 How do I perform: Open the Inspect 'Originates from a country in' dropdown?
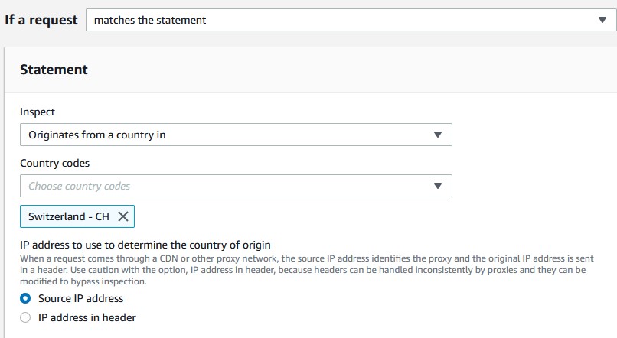pyautogui.click(x=236, y=135)
